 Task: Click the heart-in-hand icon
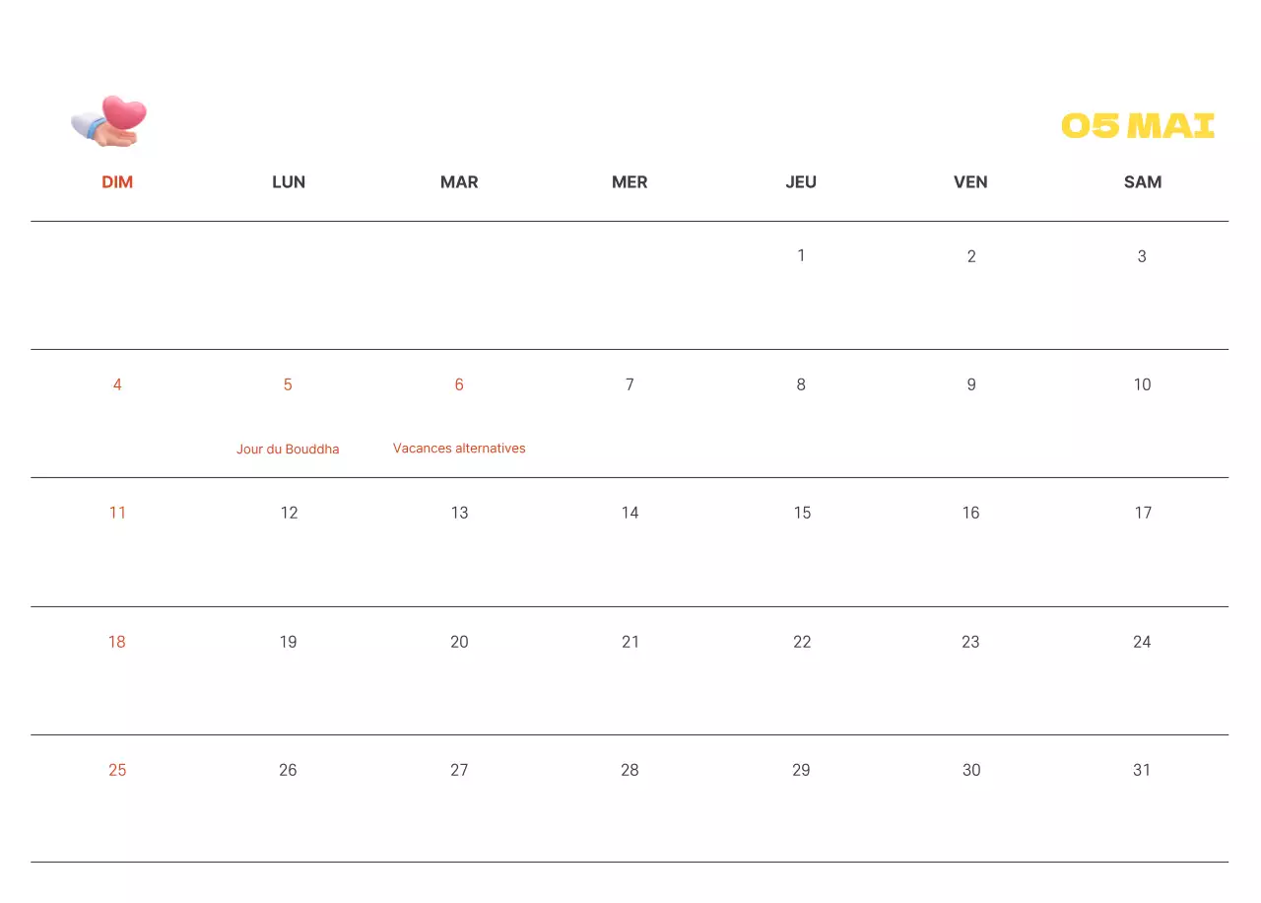coord(109,121)
